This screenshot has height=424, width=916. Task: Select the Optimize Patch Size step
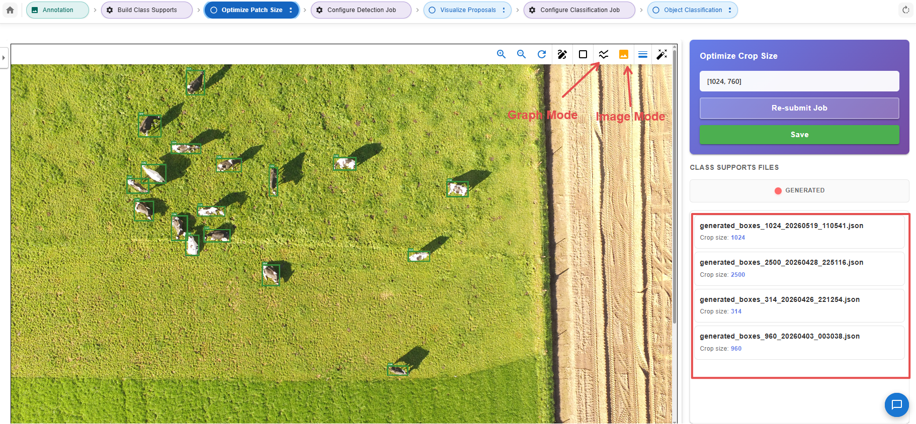click(x=252, y=10)
